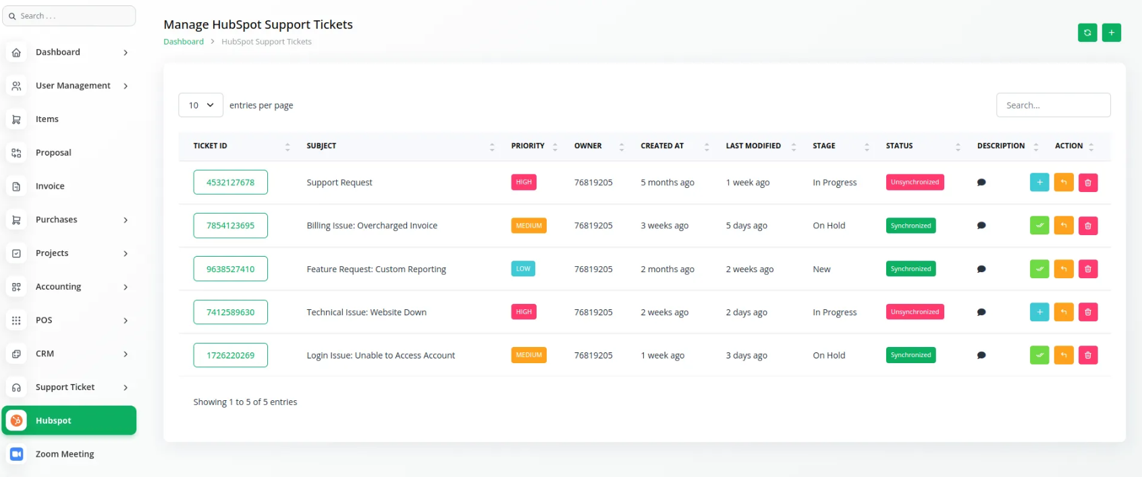The image size is (1142, 477).
Task: View description bubble for Website Down ticket
Action: click(981, 312)
